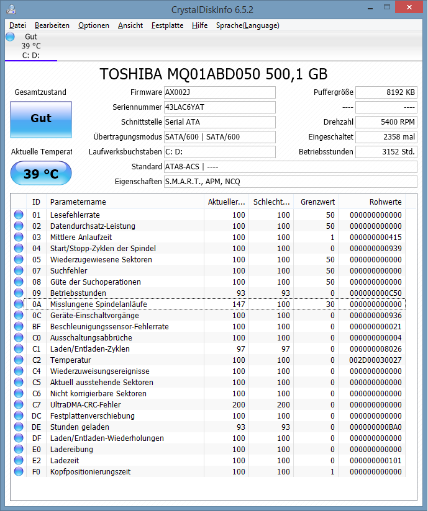This screenshot has height=511, width=428.
Task: Click raw value 002D00030027 in Temperatur row
Action: (375, 360)
